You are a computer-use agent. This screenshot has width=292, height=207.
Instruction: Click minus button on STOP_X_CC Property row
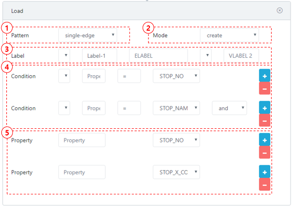point(264,185)
